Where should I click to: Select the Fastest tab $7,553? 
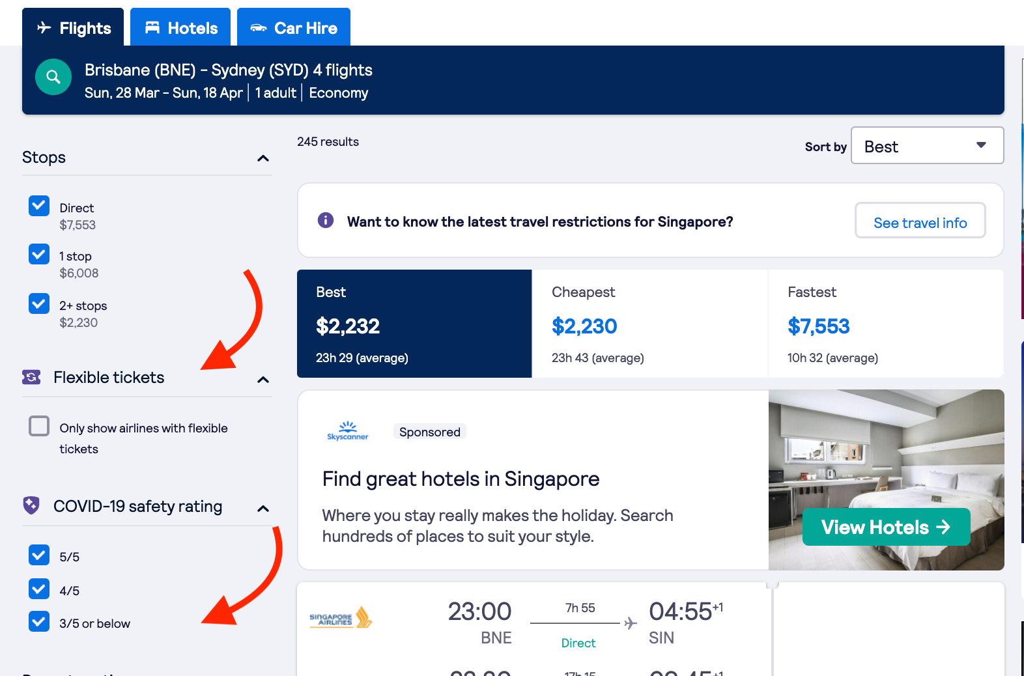[886, 324]
